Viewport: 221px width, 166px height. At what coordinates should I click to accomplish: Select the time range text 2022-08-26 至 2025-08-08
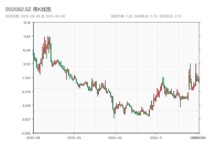point(43,16)
